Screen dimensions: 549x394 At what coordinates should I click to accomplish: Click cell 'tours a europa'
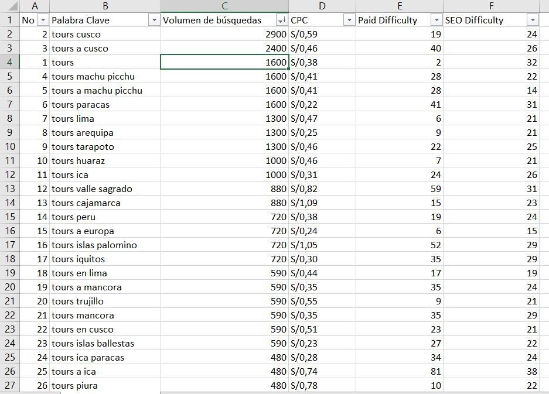105,231
